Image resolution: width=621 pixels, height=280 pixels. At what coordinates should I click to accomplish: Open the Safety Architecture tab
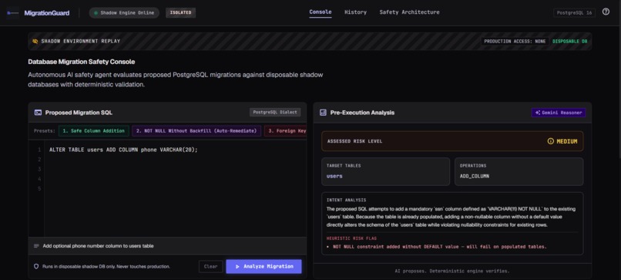pyautogui.click(x=409, y=12)
